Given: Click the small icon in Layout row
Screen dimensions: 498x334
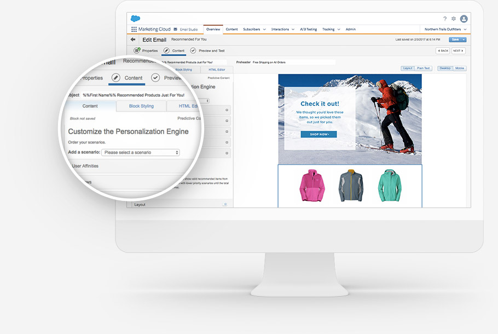Looking at the screenshot, I should point(225,204).
